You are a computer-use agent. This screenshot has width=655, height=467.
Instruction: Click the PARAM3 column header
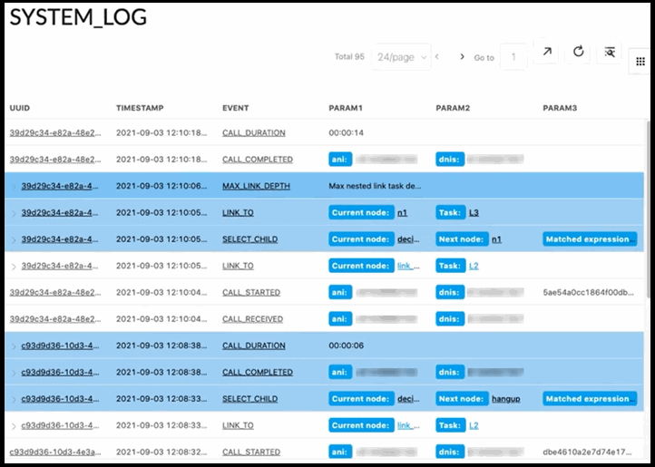click(x=560, y=108)
